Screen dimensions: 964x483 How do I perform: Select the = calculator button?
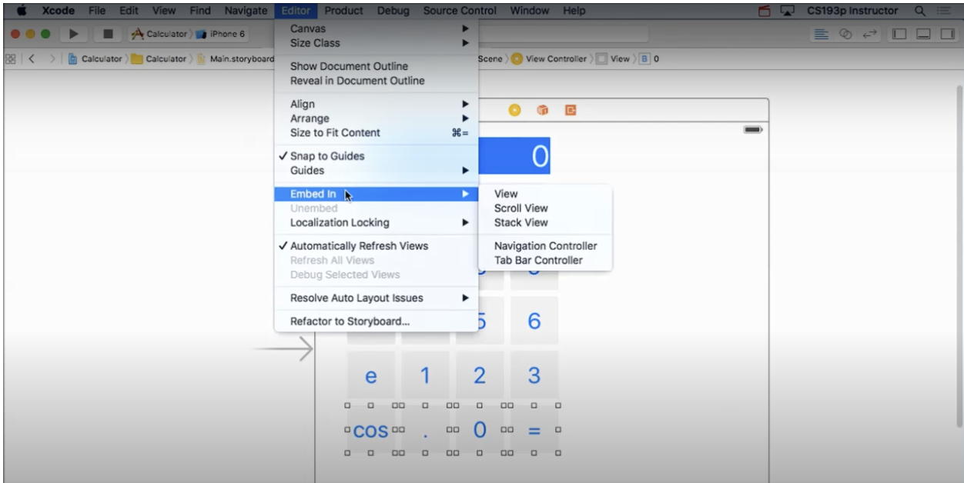pos(534,428)
